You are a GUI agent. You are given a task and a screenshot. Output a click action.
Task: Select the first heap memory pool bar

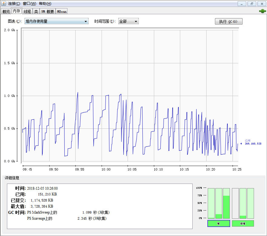pos(211,203)
